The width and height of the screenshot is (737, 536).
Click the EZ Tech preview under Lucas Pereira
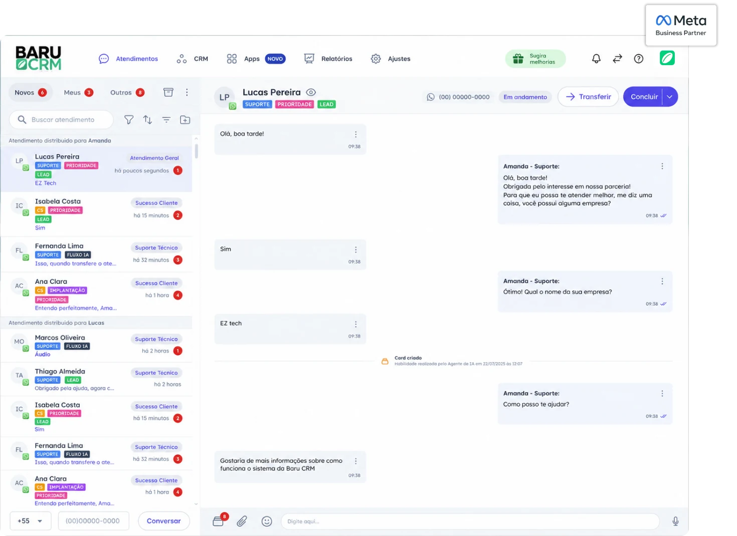click(46, 183)
